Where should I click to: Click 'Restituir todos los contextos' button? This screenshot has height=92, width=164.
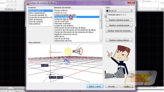[x=119, y=31]
